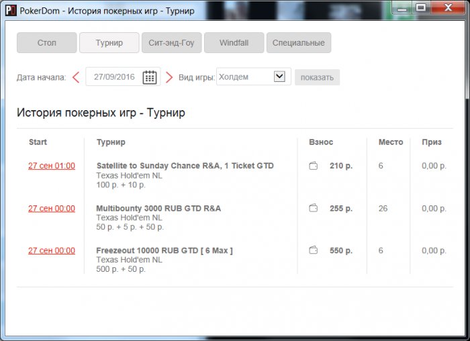This screenshot has height=341, width=470.
Task: Click the 50 р. + 5 р. + 50 р. text
Action: 130,227
